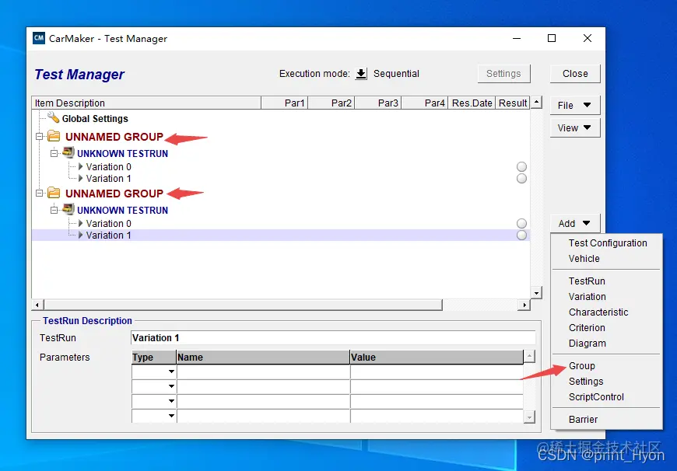The height and width of the screenshot is (471, 677).
Task: Choose Settings from Add menu
Action: pyautogui.click(x=586, y=382)
